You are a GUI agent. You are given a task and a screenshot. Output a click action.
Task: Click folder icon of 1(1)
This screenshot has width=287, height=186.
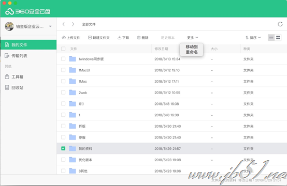(x=73, y=104)
